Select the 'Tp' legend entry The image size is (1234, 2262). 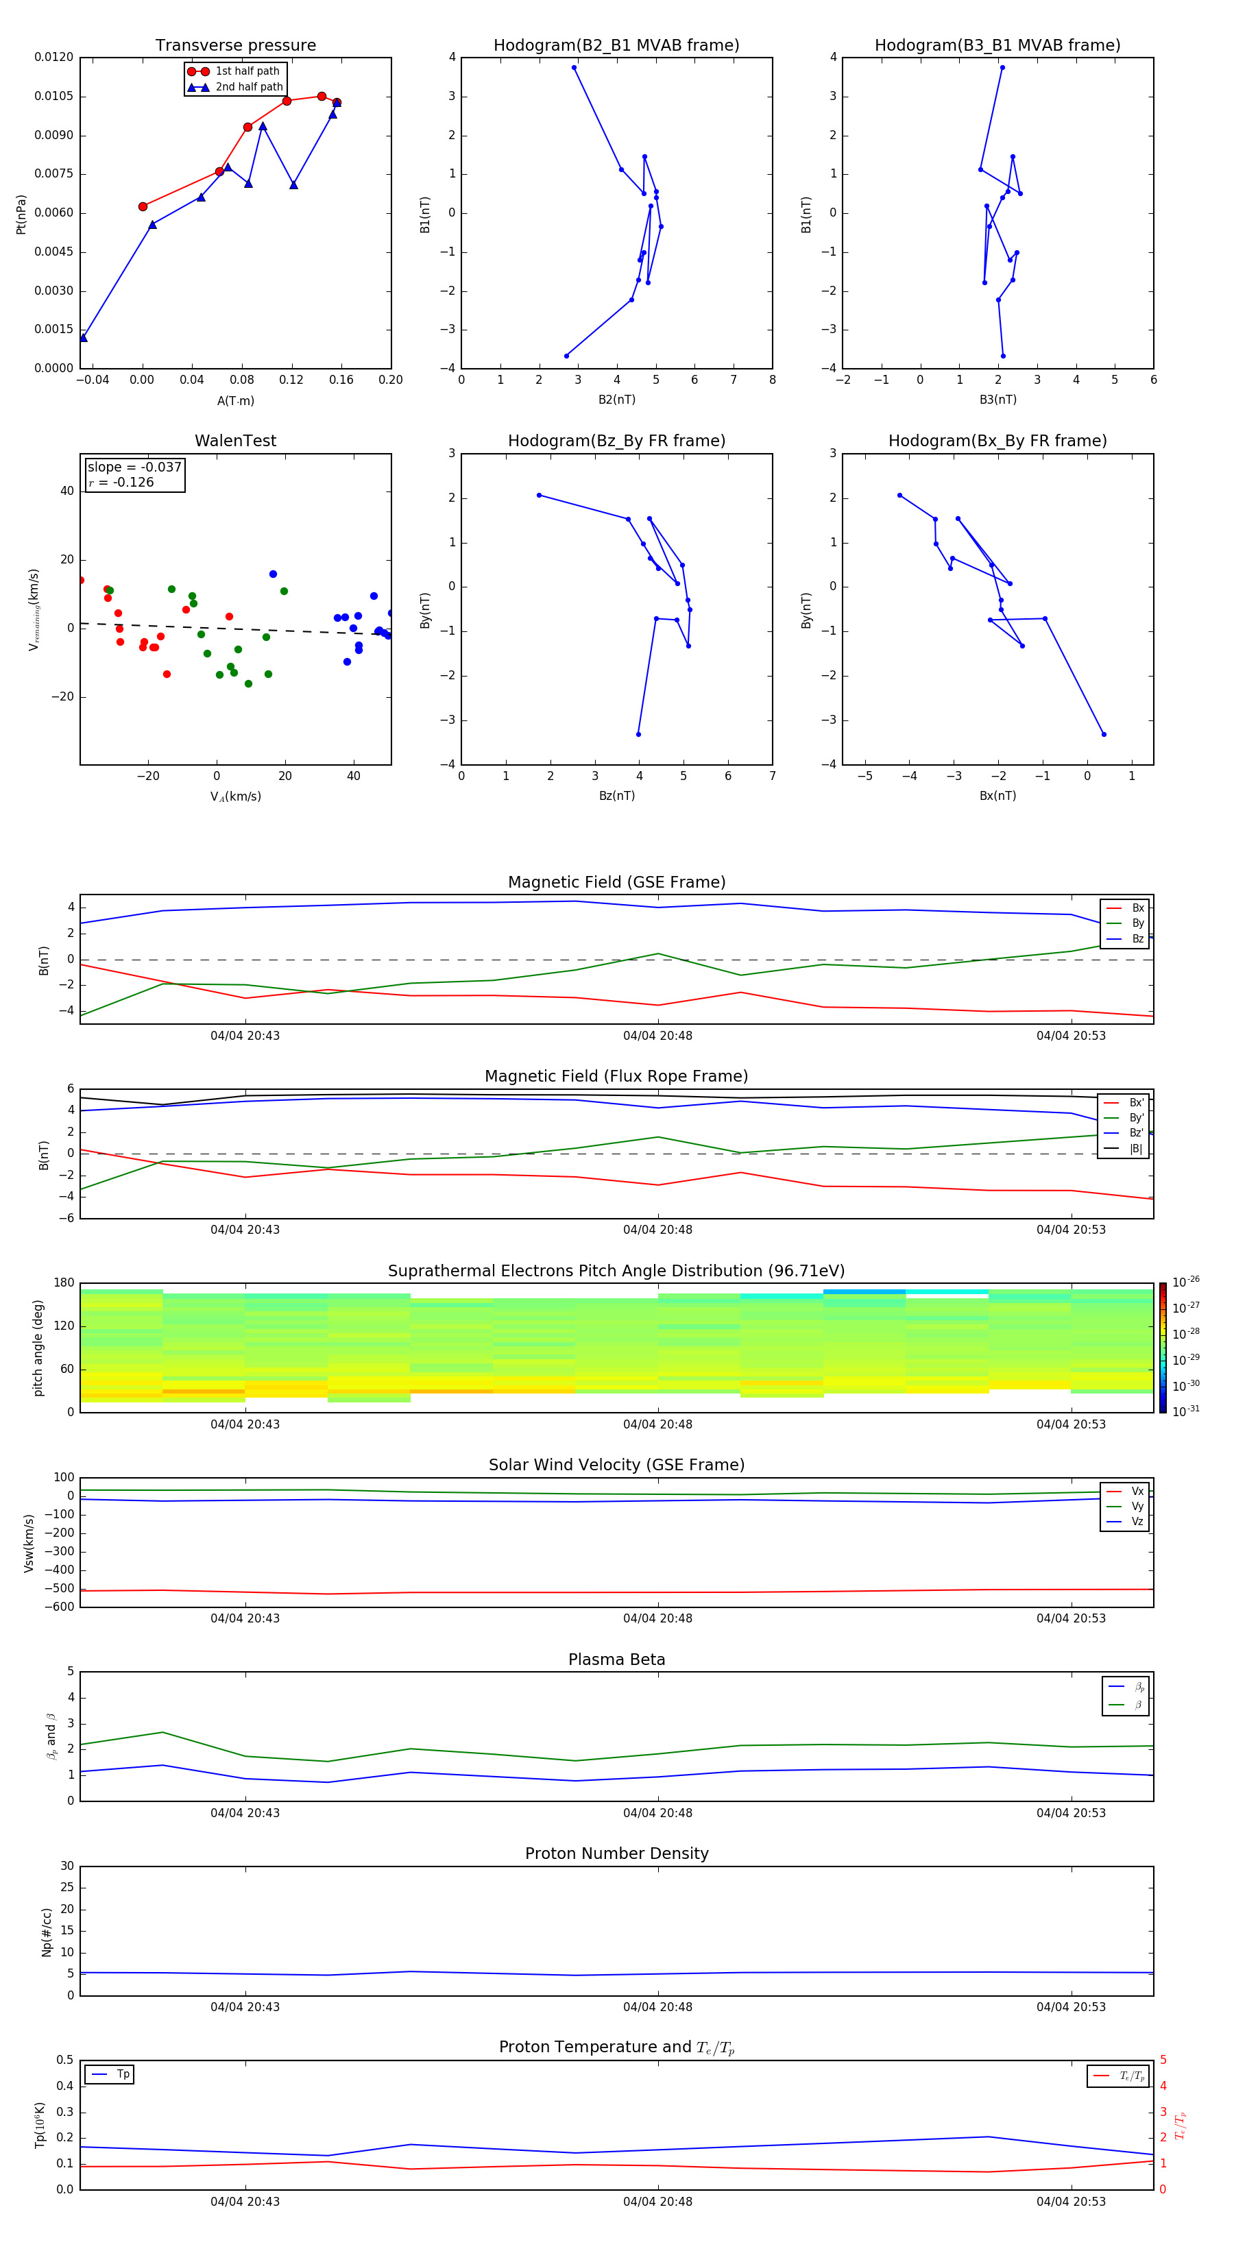pos(110,2074)
